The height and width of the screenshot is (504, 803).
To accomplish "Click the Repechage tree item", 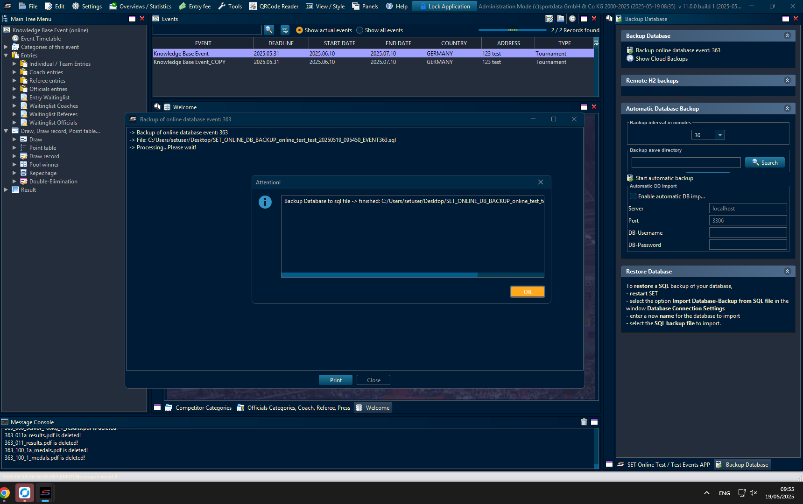I will [x=43, y=173].
